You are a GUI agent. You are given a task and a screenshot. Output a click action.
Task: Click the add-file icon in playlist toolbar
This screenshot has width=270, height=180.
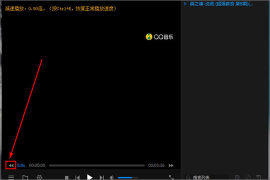point(237,177)
